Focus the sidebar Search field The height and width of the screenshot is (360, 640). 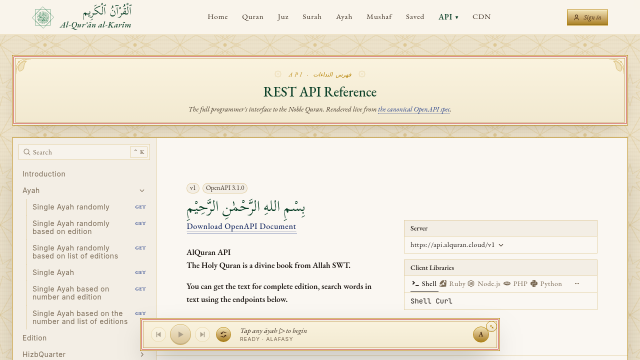tap(84, 152)
